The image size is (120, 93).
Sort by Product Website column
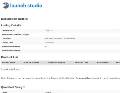[31, 62]
